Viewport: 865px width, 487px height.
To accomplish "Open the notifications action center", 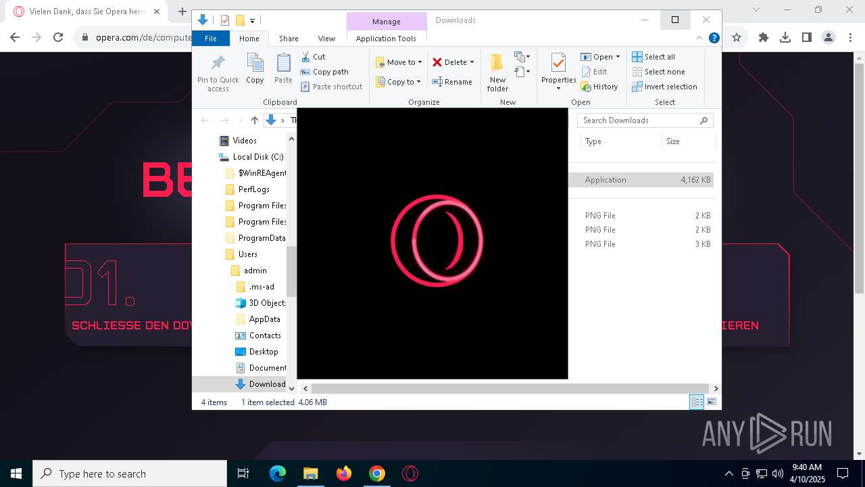I will (x=843, y=473).
